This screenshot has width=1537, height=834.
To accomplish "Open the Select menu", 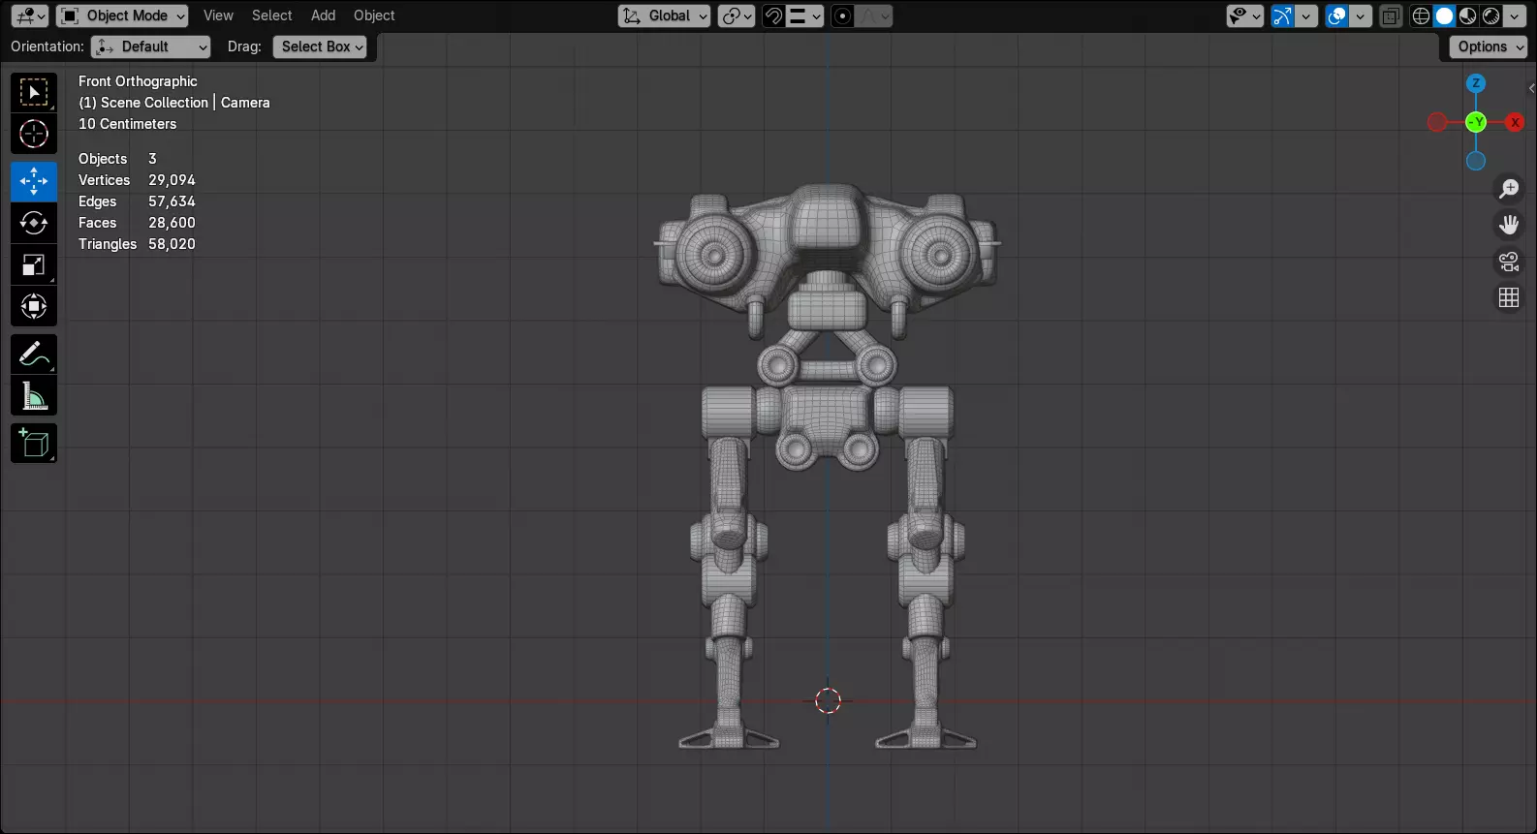I will click(x=271, y=15).
